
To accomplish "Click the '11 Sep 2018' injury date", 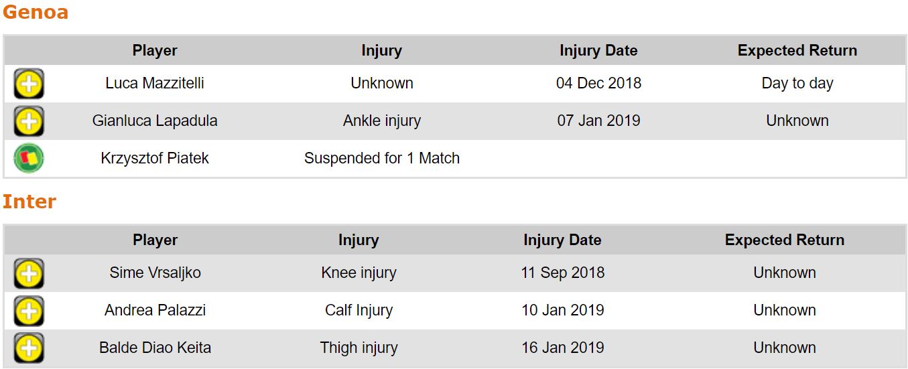I will 562,273.
